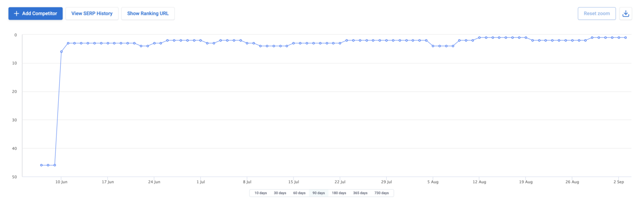This screenshot has height=201, width=643.
Task: Click the plus icon in Add Competitor
Action: (17, 14)
